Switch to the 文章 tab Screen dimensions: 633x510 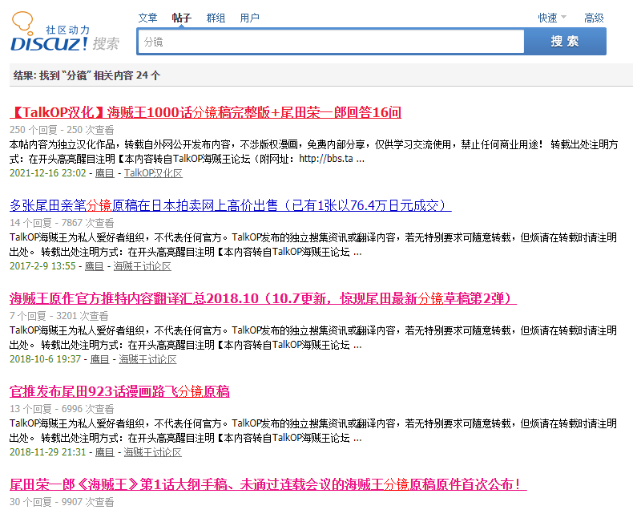(x=147, y=18)
